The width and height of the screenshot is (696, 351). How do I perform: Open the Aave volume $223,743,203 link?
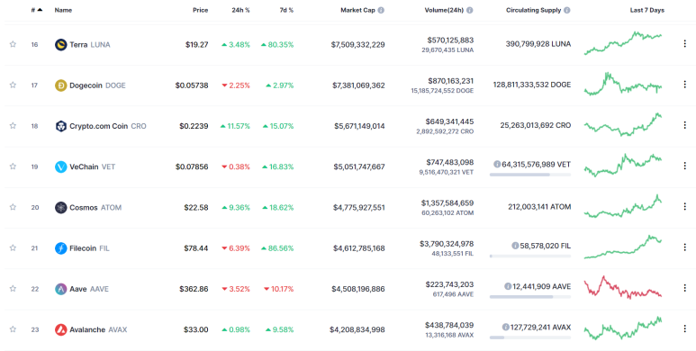coord(449,284)
